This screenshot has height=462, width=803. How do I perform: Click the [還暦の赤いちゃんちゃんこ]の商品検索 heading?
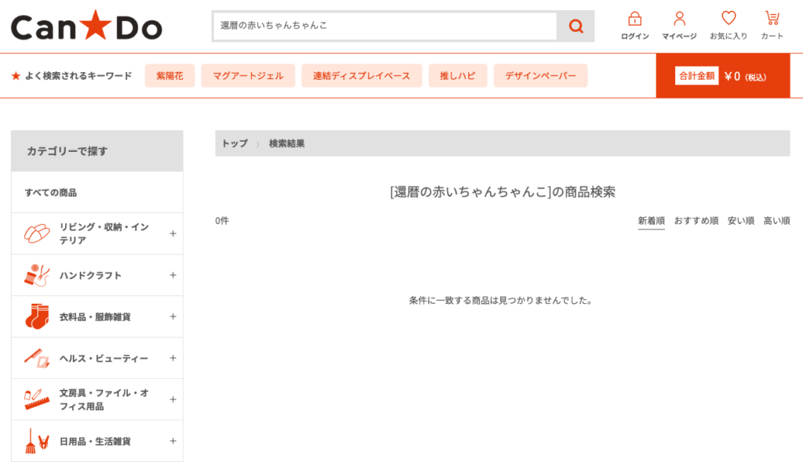click(503, 193)
